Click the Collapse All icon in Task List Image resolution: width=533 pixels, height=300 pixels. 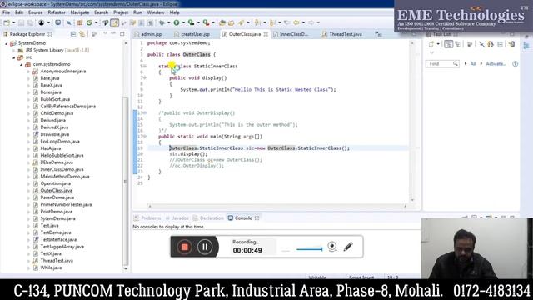500,44
